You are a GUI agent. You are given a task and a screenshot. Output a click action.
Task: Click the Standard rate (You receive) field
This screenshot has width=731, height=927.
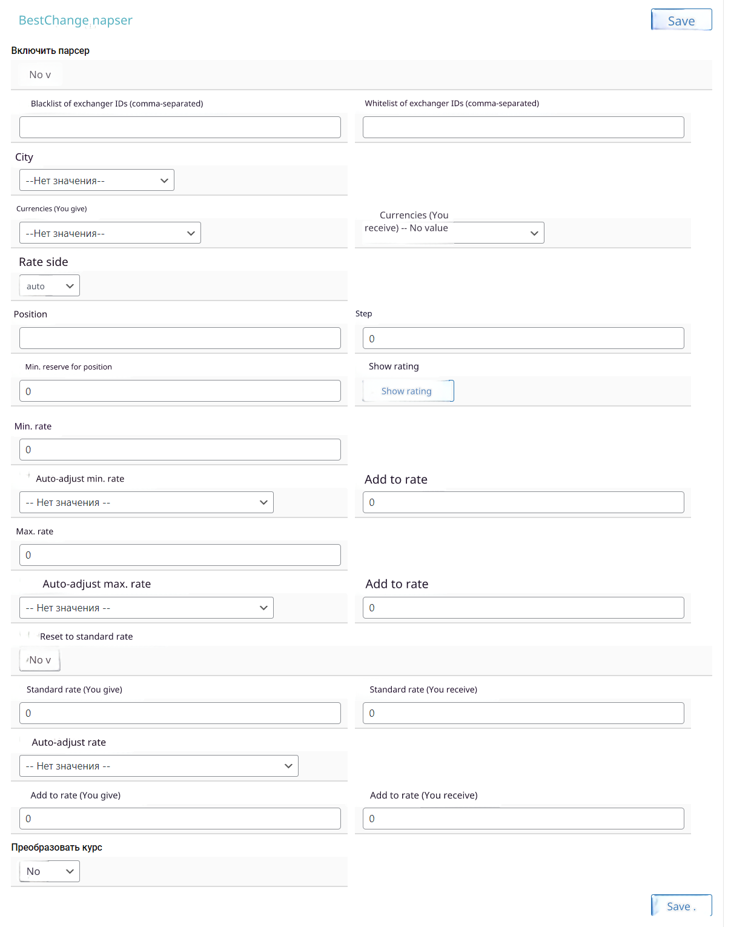523,713
